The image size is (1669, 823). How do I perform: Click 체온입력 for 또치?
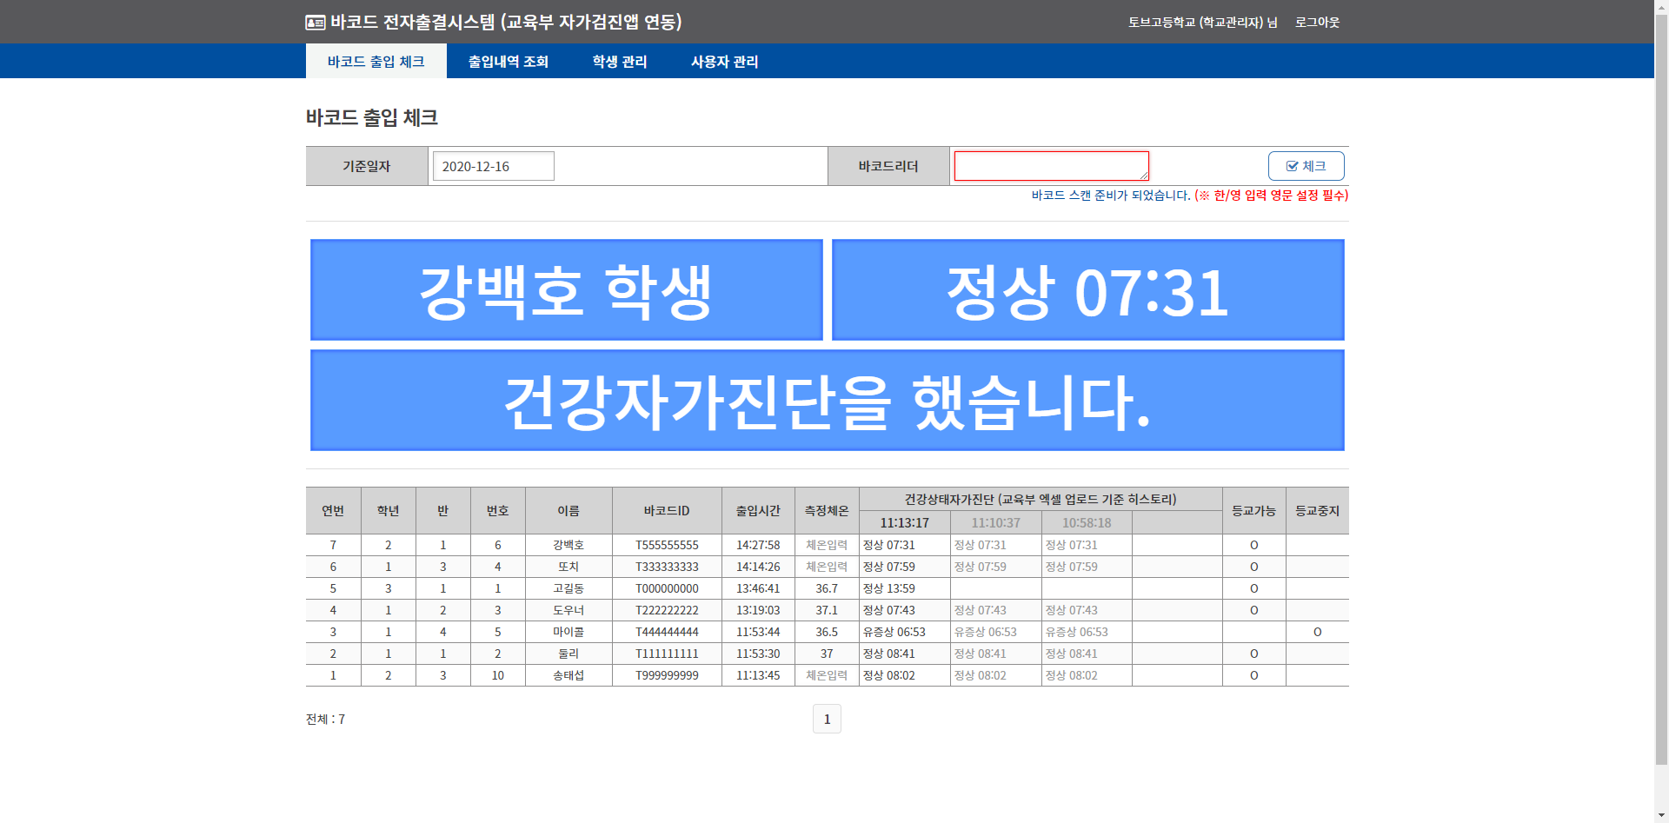point(826,567)
